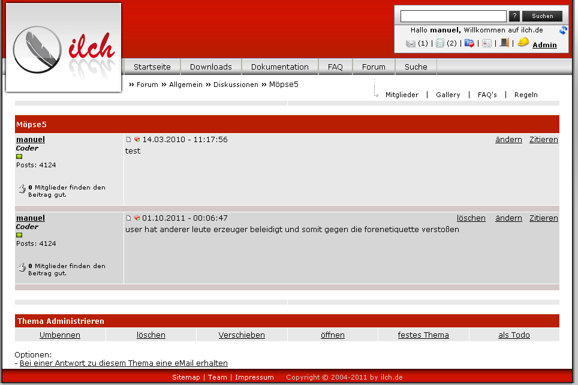Viewport: 578px width, 385px height.
Task: Open the private messages envelope icon
Action: point(410,44)
